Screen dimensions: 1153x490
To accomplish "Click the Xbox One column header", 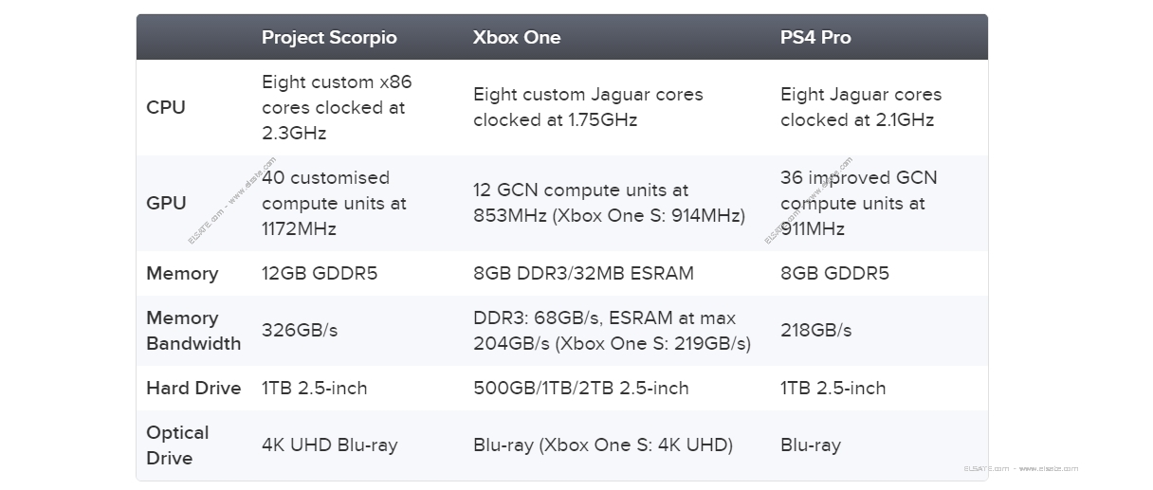I will pos(517,38).
